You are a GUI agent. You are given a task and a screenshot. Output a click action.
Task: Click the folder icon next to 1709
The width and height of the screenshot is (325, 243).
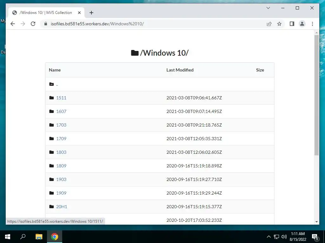coord(51,139)
